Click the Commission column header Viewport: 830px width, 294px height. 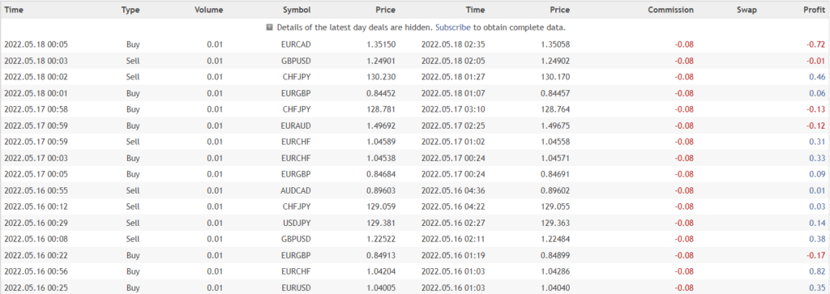[670, 10]
